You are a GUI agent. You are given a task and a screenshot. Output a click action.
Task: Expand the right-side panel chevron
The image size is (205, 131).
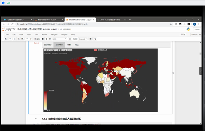click(201, 71)
